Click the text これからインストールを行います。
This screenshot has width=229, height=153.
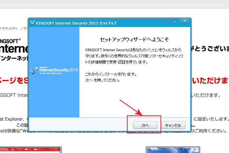111,74
